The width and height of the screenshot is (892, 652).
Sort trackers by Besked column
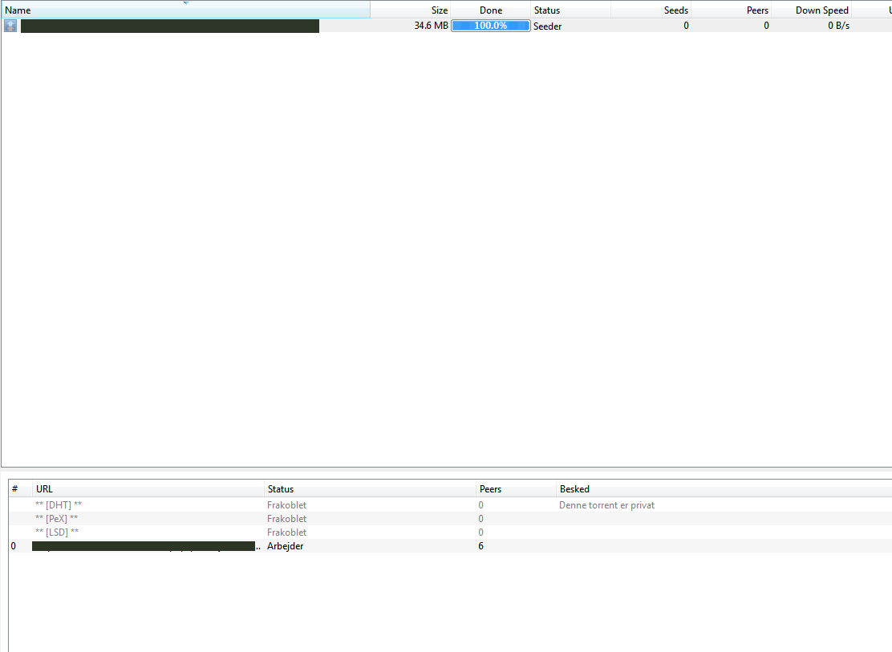coord(724,488)
